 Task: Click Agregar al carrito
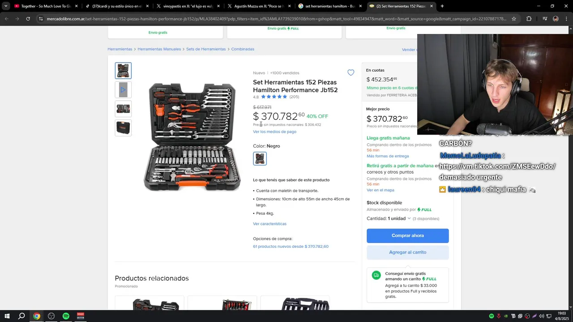coord(407,252)
